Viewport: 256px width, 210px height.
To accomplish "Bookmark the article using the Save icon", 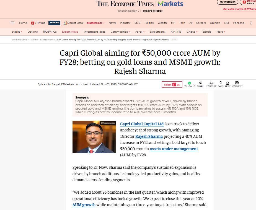I will click(x=220, y=83).
